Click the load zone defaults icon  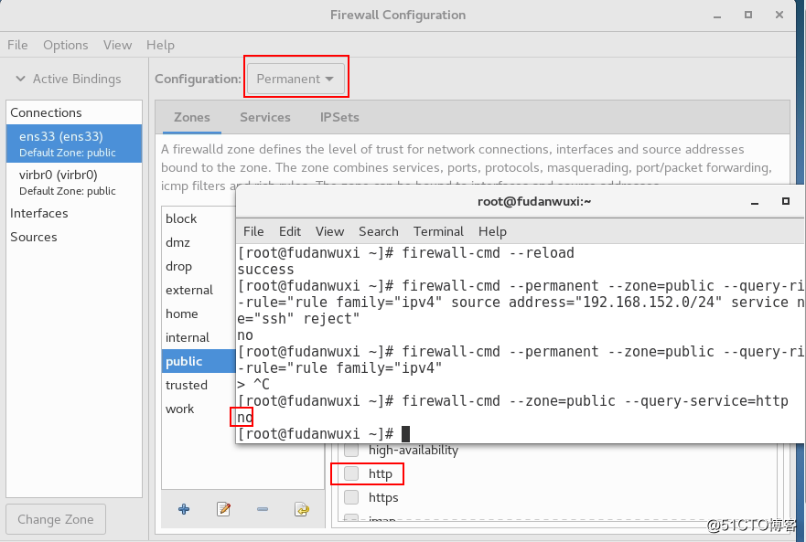[302, 509]
